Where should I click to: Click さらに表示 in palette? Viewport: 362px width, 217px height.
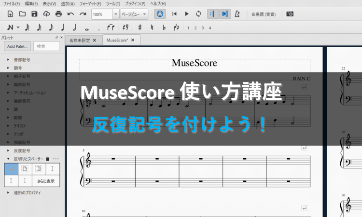coord(46,181)
